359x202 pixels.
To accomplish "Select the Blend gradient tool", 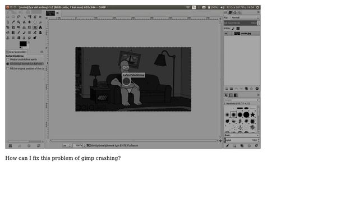I will point(13,33).
